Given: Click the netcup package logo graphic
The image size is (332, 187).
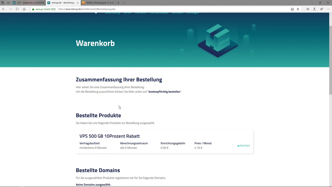Looking at the screenshot, I should pyautogui.click(x=218, y=40).
